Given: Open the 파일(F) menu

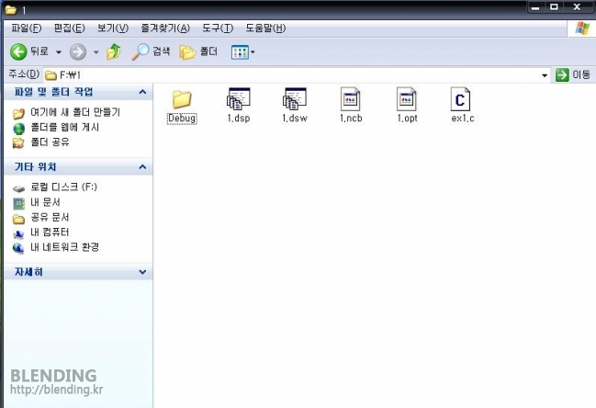Looking at the screenshot, I should click(x=27, y=28).
